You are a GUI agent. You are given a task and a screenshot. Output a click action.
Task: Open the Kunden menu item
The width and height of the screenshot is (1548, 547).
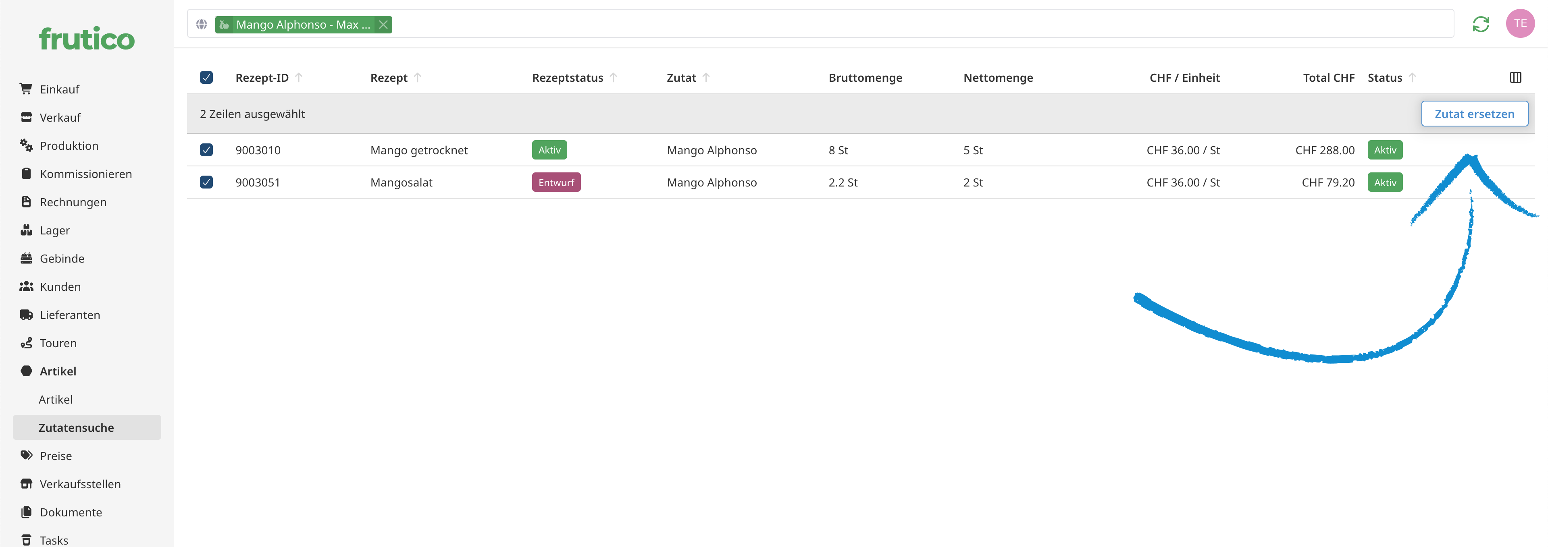[60, 286]
